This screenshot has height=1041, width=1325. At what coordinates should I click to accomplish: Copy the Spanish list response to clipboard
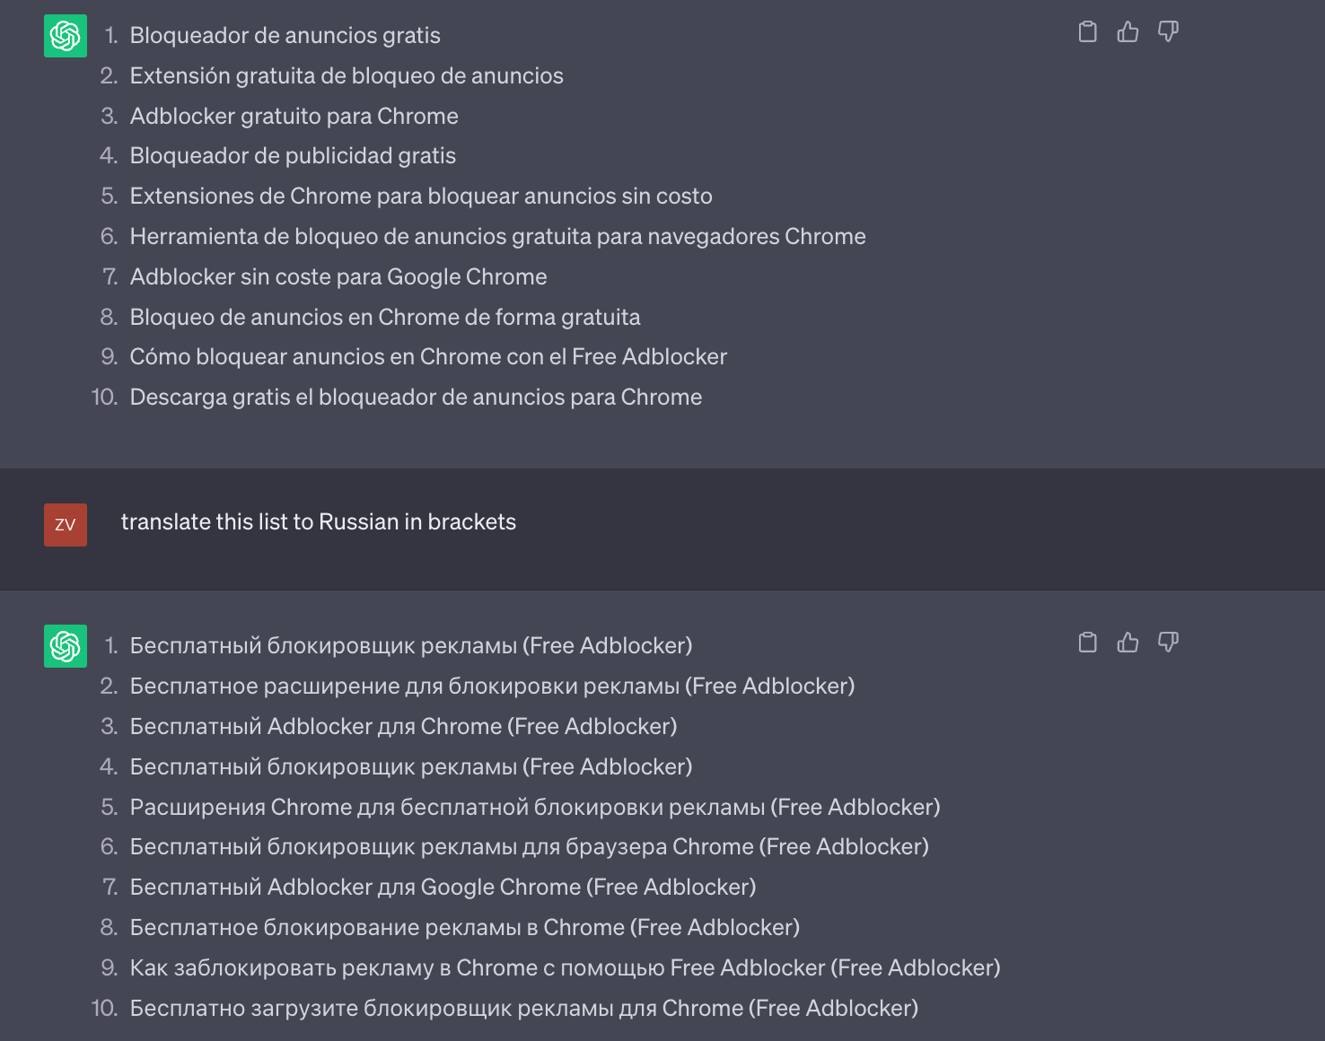[x=1087, y=32]
